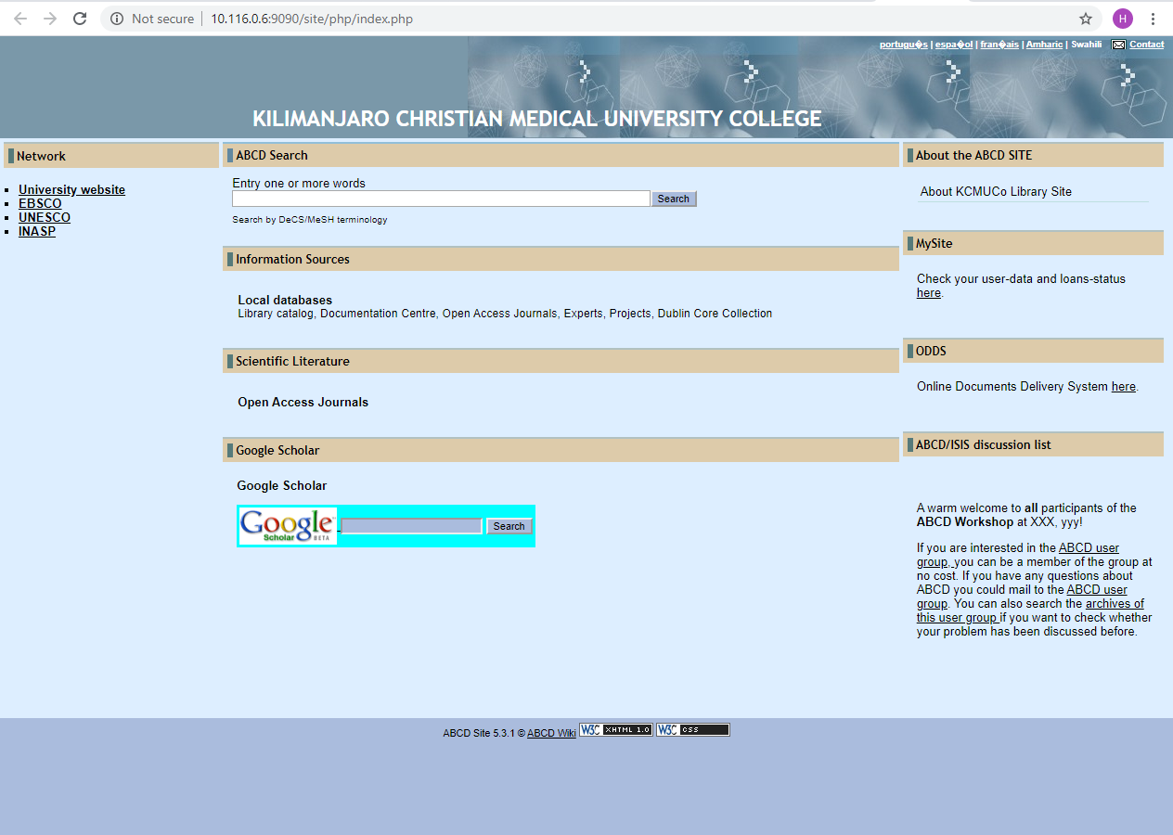1173x835 pixels.
Task: Click the Google Scholar logo
Action: [x=288, y=526]
